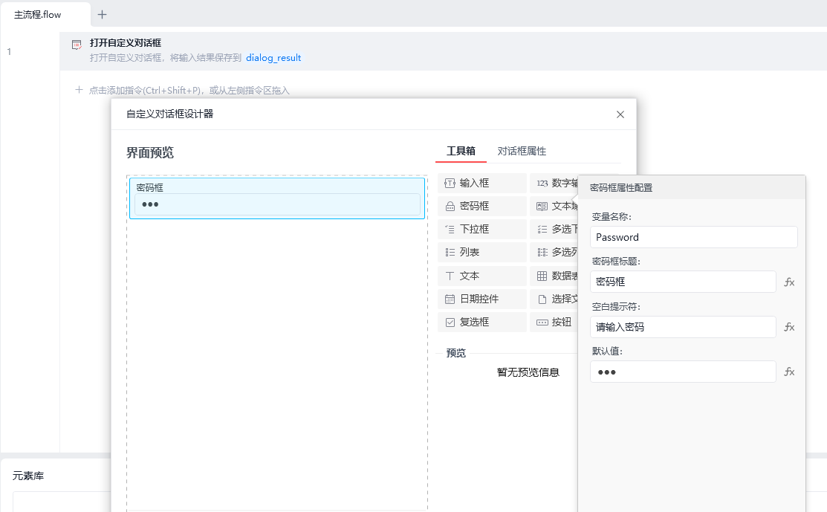Viewport: 827px width, 512px height.
Task: Select the 工具箱 tab
Action: pyautogui.click(x=461, y=151)
